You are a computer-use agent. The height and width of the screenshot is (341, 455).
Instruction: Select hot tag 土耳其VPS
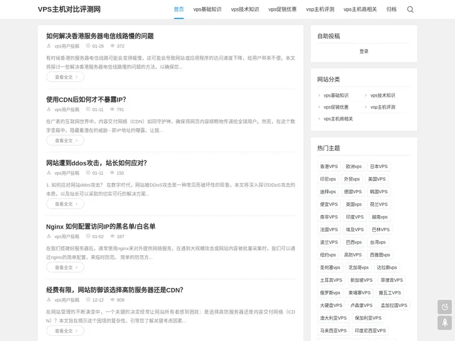tap(331, 280)
